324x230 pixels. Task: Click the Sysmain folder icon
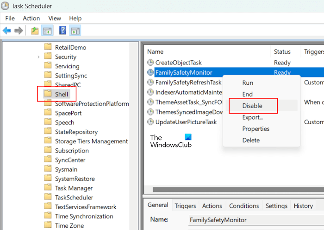[48, 169]
